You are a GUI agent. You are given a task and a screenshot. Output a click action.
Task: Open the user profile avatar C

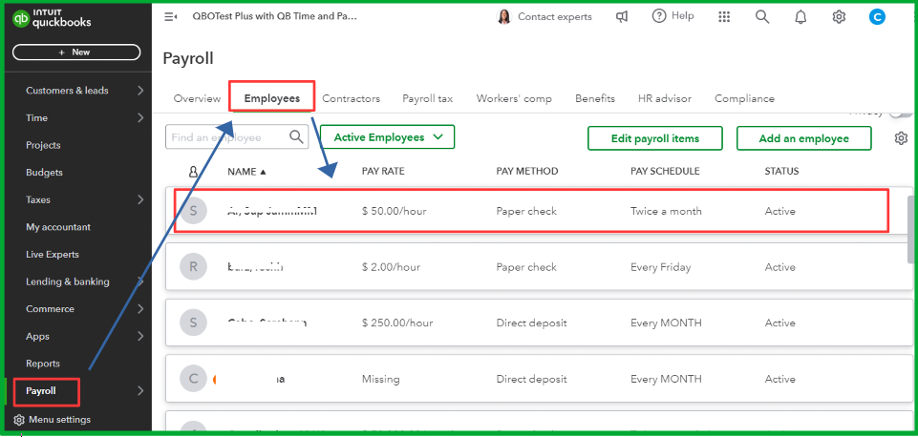(x=877, y=17)
